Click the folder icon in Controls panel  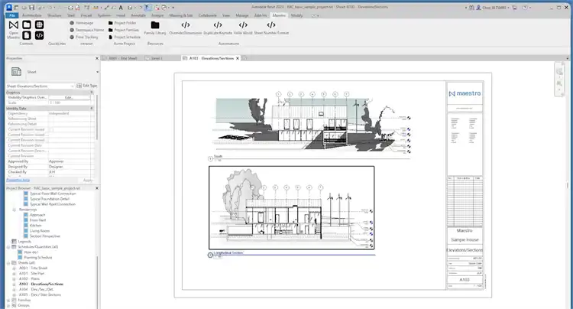point(27,24)
